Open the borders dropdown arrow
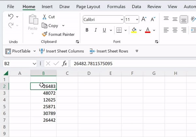 (x=125, y=30)
